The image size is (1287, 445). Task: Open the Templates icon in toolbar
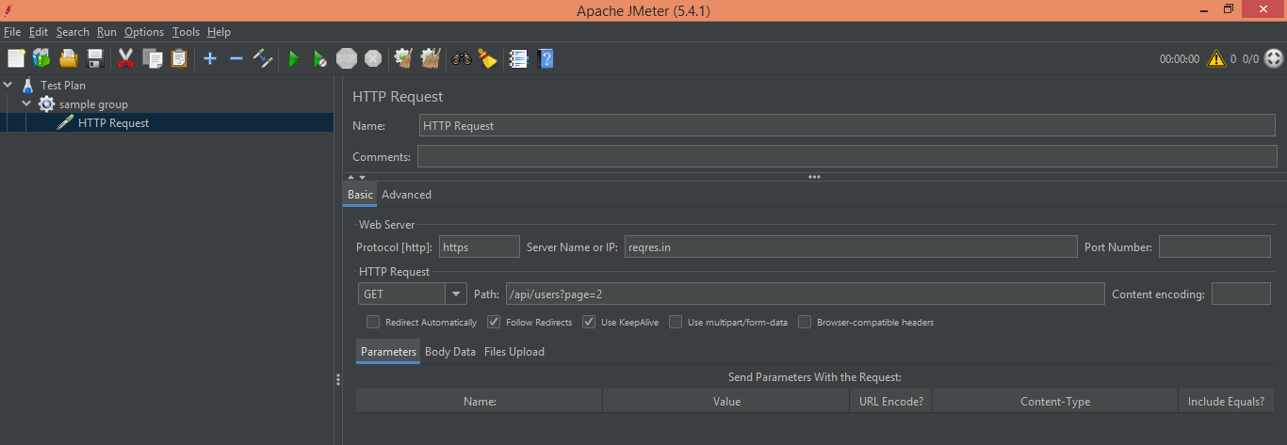pyautogui.click(x=41, y=58)
